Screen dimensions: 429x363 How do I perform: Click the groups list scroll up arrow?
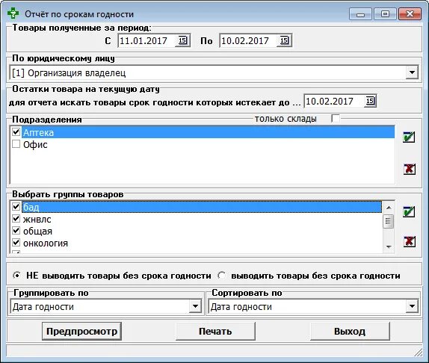pos(389,208)
